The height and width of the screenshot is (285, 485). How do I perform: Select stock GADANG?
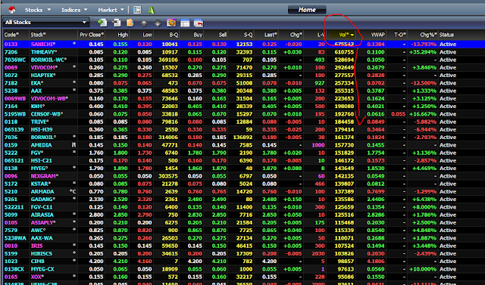point(43,199)
